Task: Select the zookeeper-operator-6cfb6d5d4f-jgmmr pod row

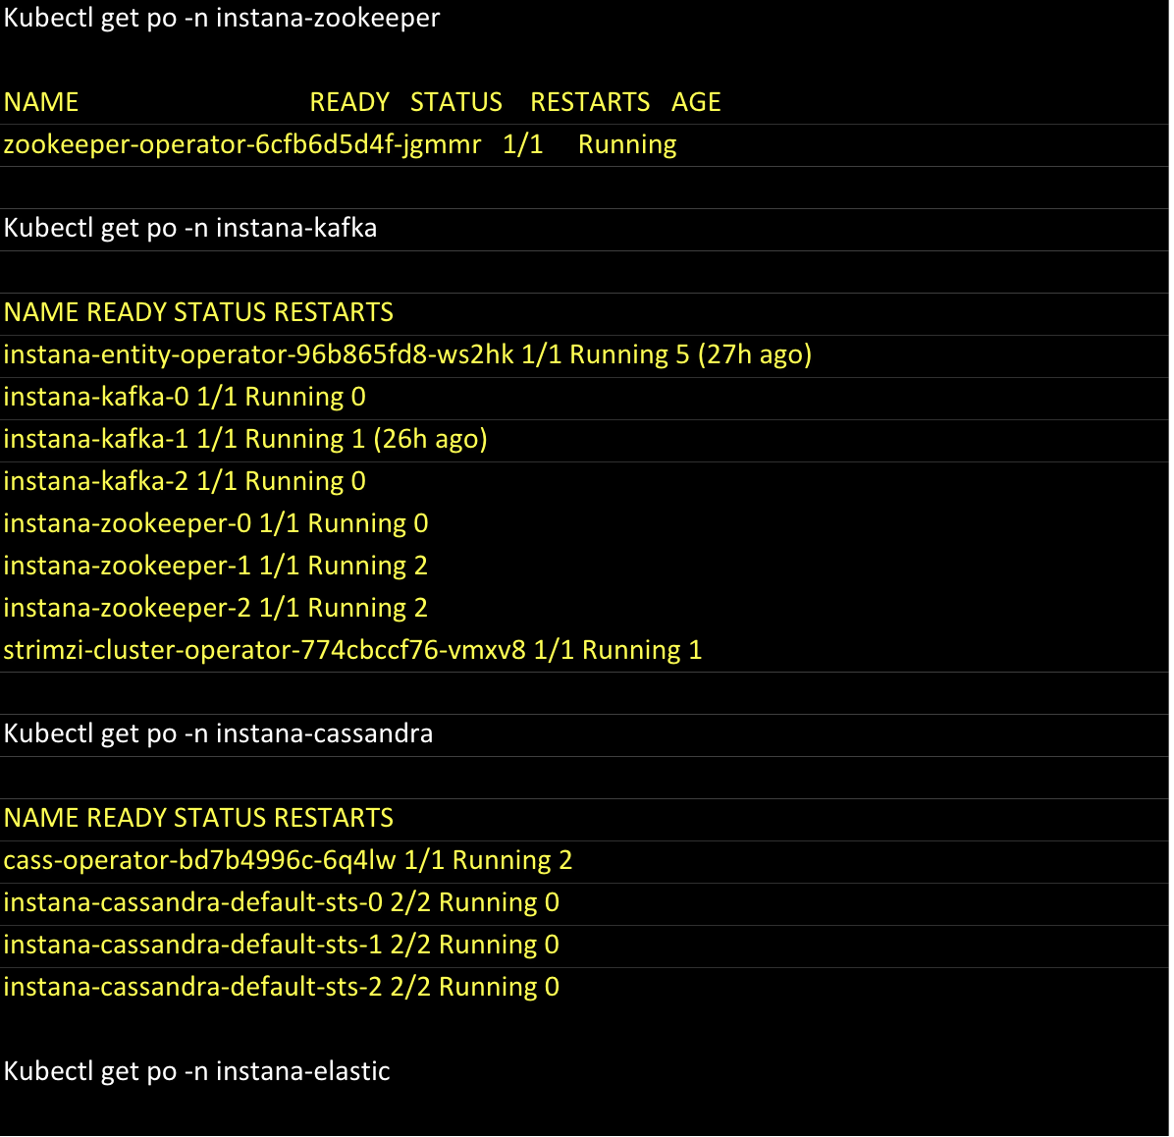Action: point(340,143)
